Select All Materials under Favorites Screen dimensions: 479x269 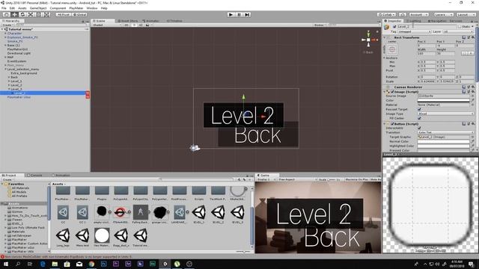coord(20,188)
